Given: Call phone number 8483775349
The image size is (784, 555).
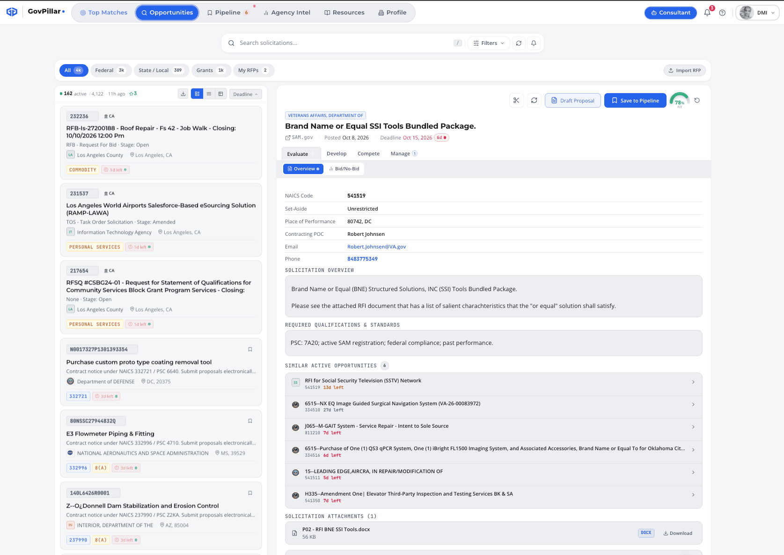Looking at the screenshot, I should click(362, 259).
